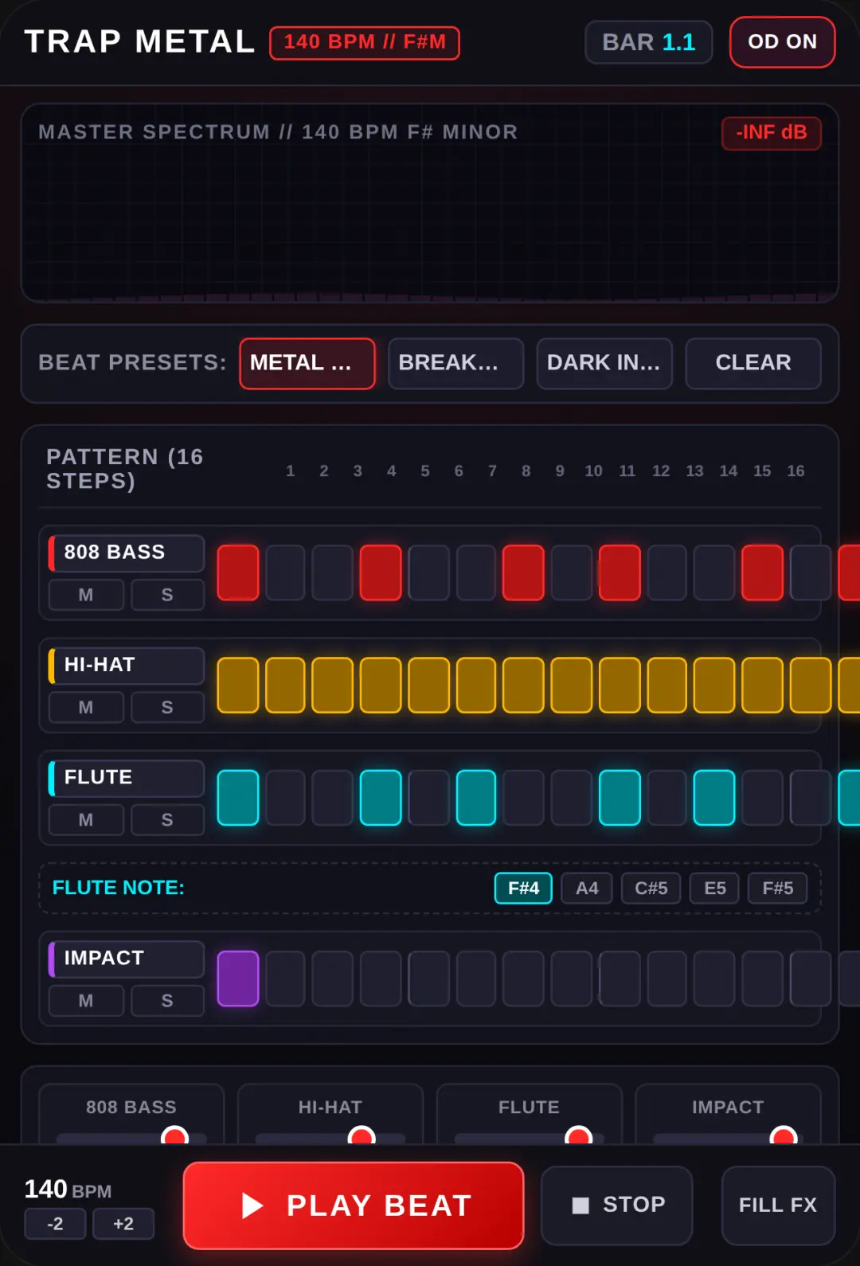Toggle IMPACT step 5
This screenshot has width=860, height=1266.
(x=428, y=979)
